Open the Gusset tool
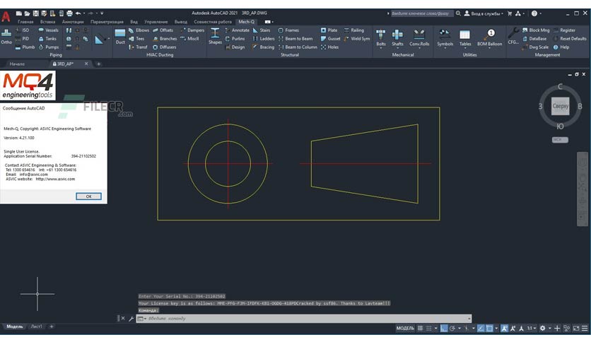591x342 pixels. click(331, 39)
